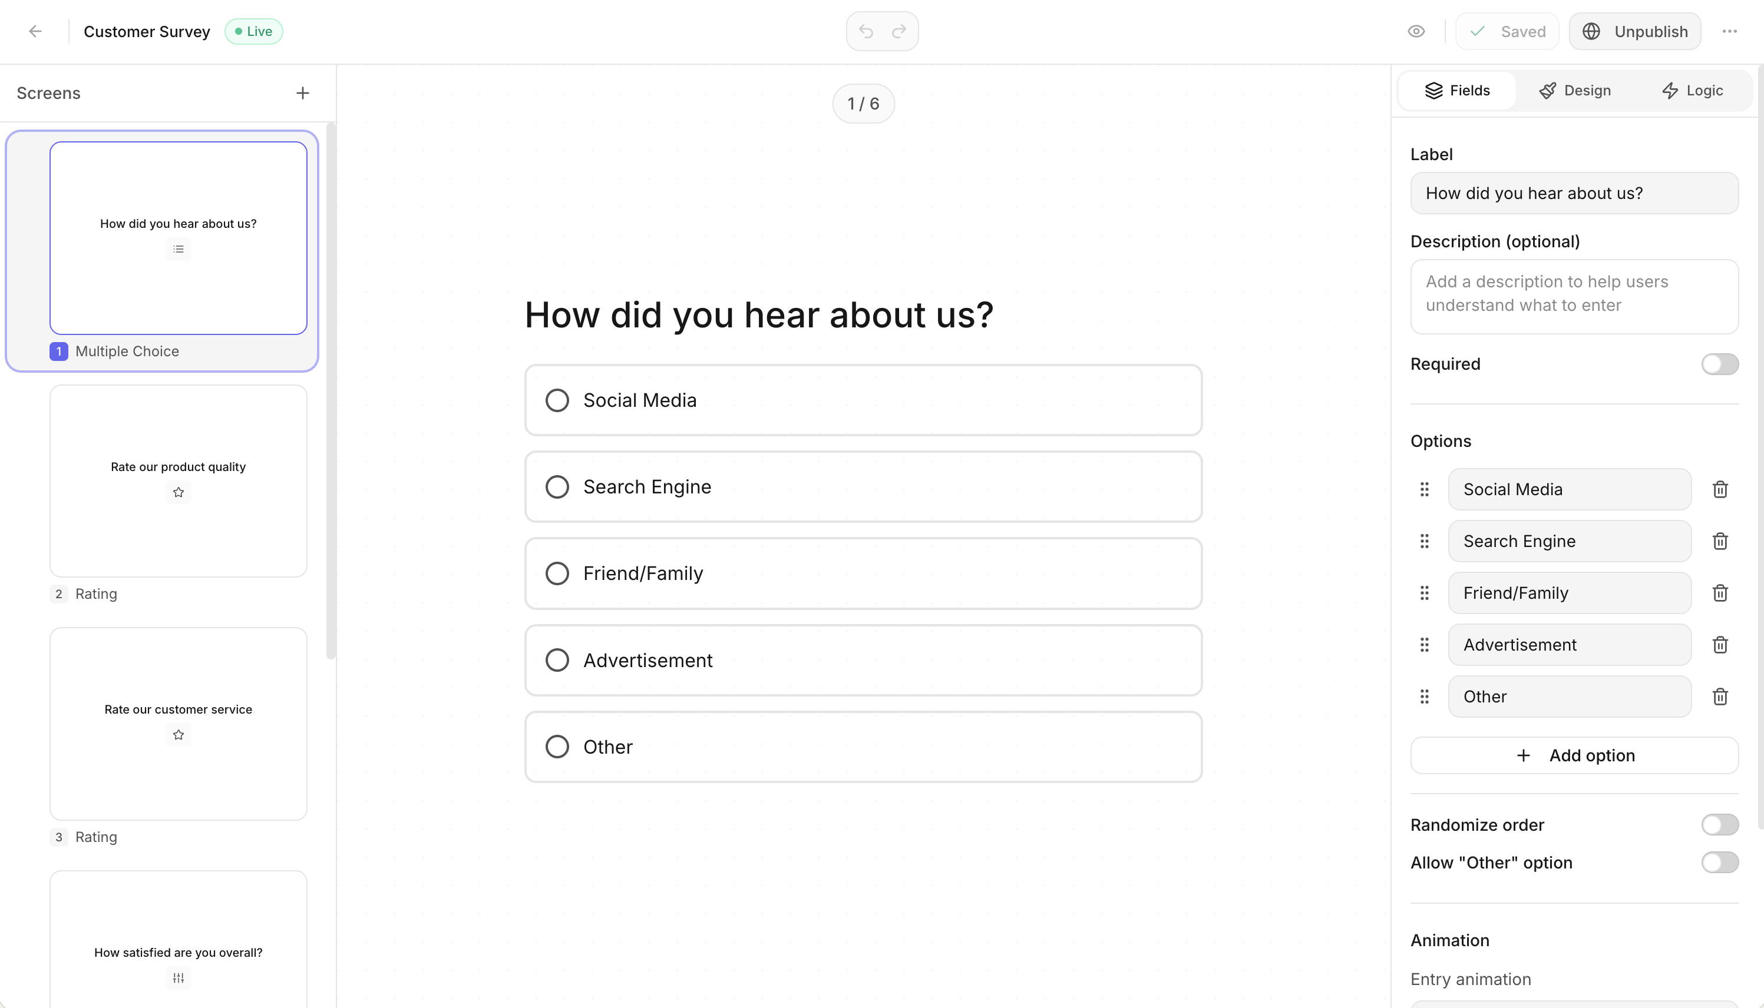The image size is (1764, 1008).
Task: Click the Fields panel layers icon
Action: 1433,90
